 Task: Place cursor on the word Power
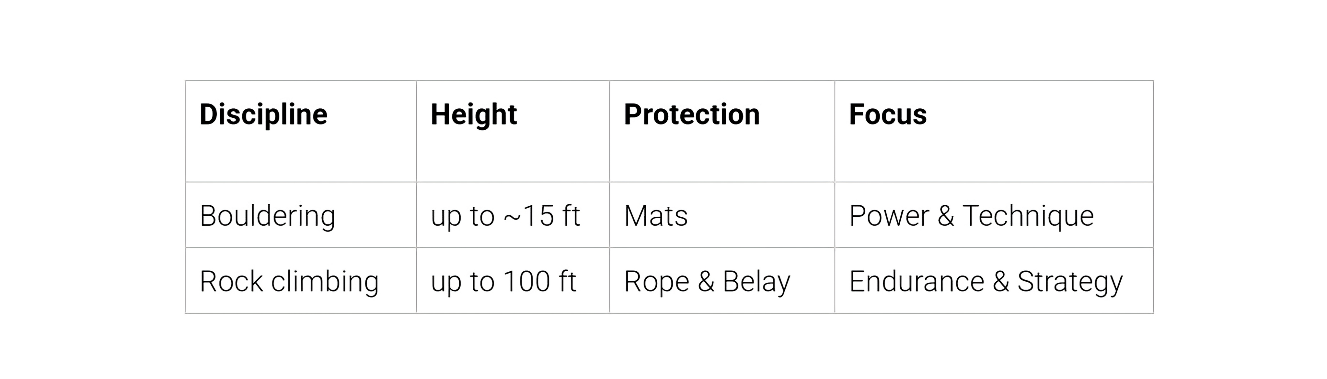coord(889,215)
